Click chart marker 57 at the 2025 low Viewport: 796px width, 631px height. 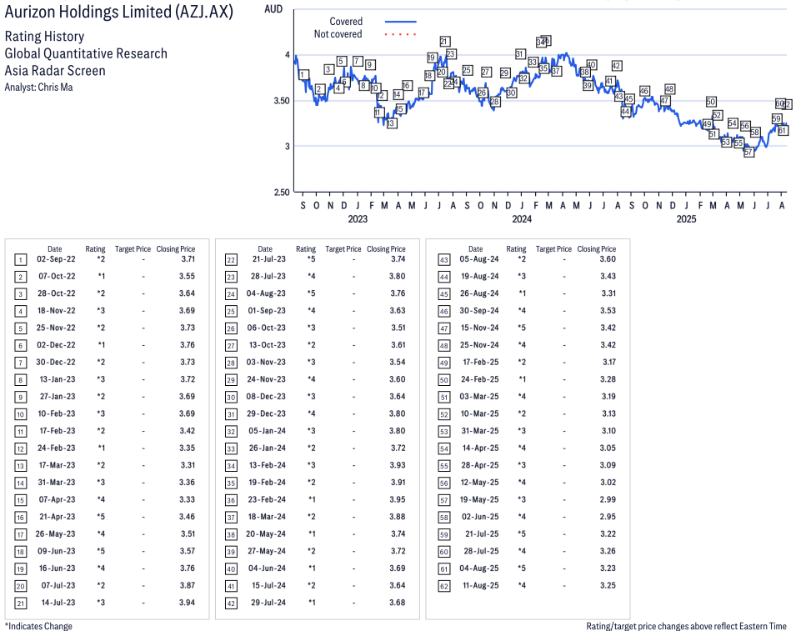(748, 153)
